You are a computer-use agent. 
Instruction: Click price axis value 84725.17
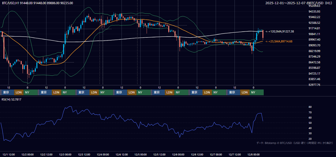pos(314,74)
